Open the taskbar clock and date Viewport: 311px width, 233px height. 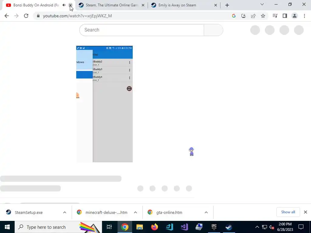285,227
